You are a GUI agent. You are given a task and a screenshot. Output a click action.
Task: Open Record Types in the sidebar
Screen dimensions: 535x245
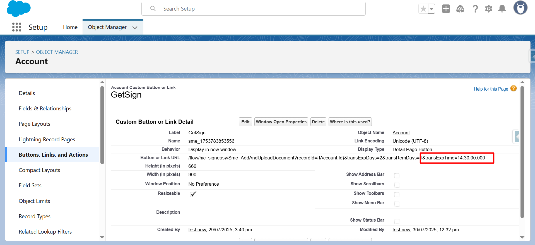point(35,216)
